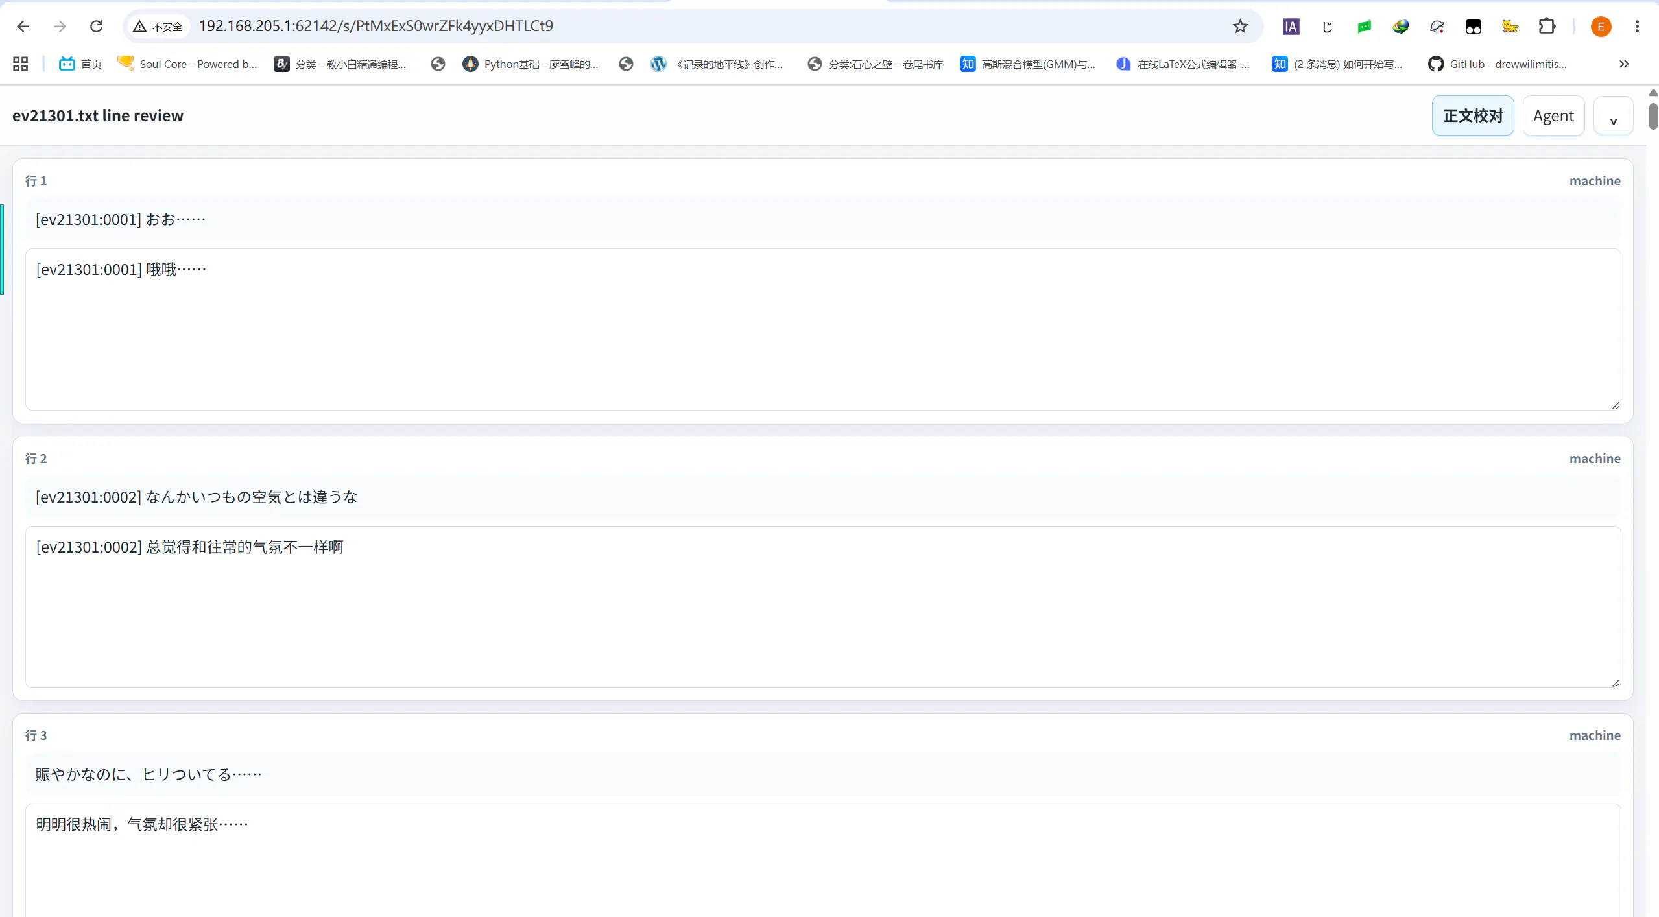Edit the 明明很热闹，气氛却很紧张 translation box
Viewport: 1659px width, 917px height.
[x=822, y=861]
